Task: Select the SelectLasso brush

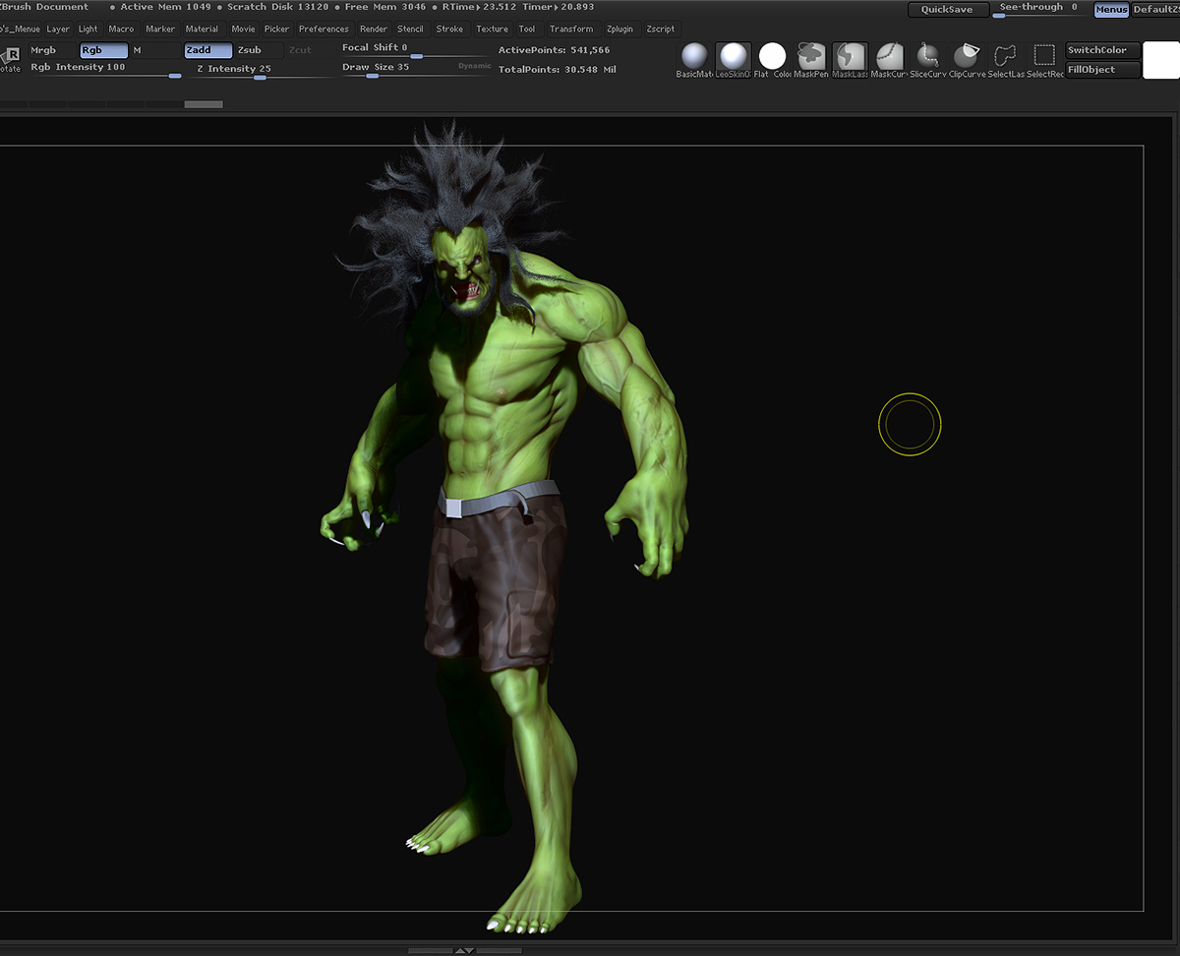Action: [1006, 61]
